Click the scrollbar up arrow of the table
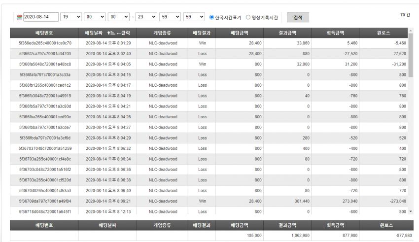Viewport: 419px width, 242px height. tap(411, 31)
